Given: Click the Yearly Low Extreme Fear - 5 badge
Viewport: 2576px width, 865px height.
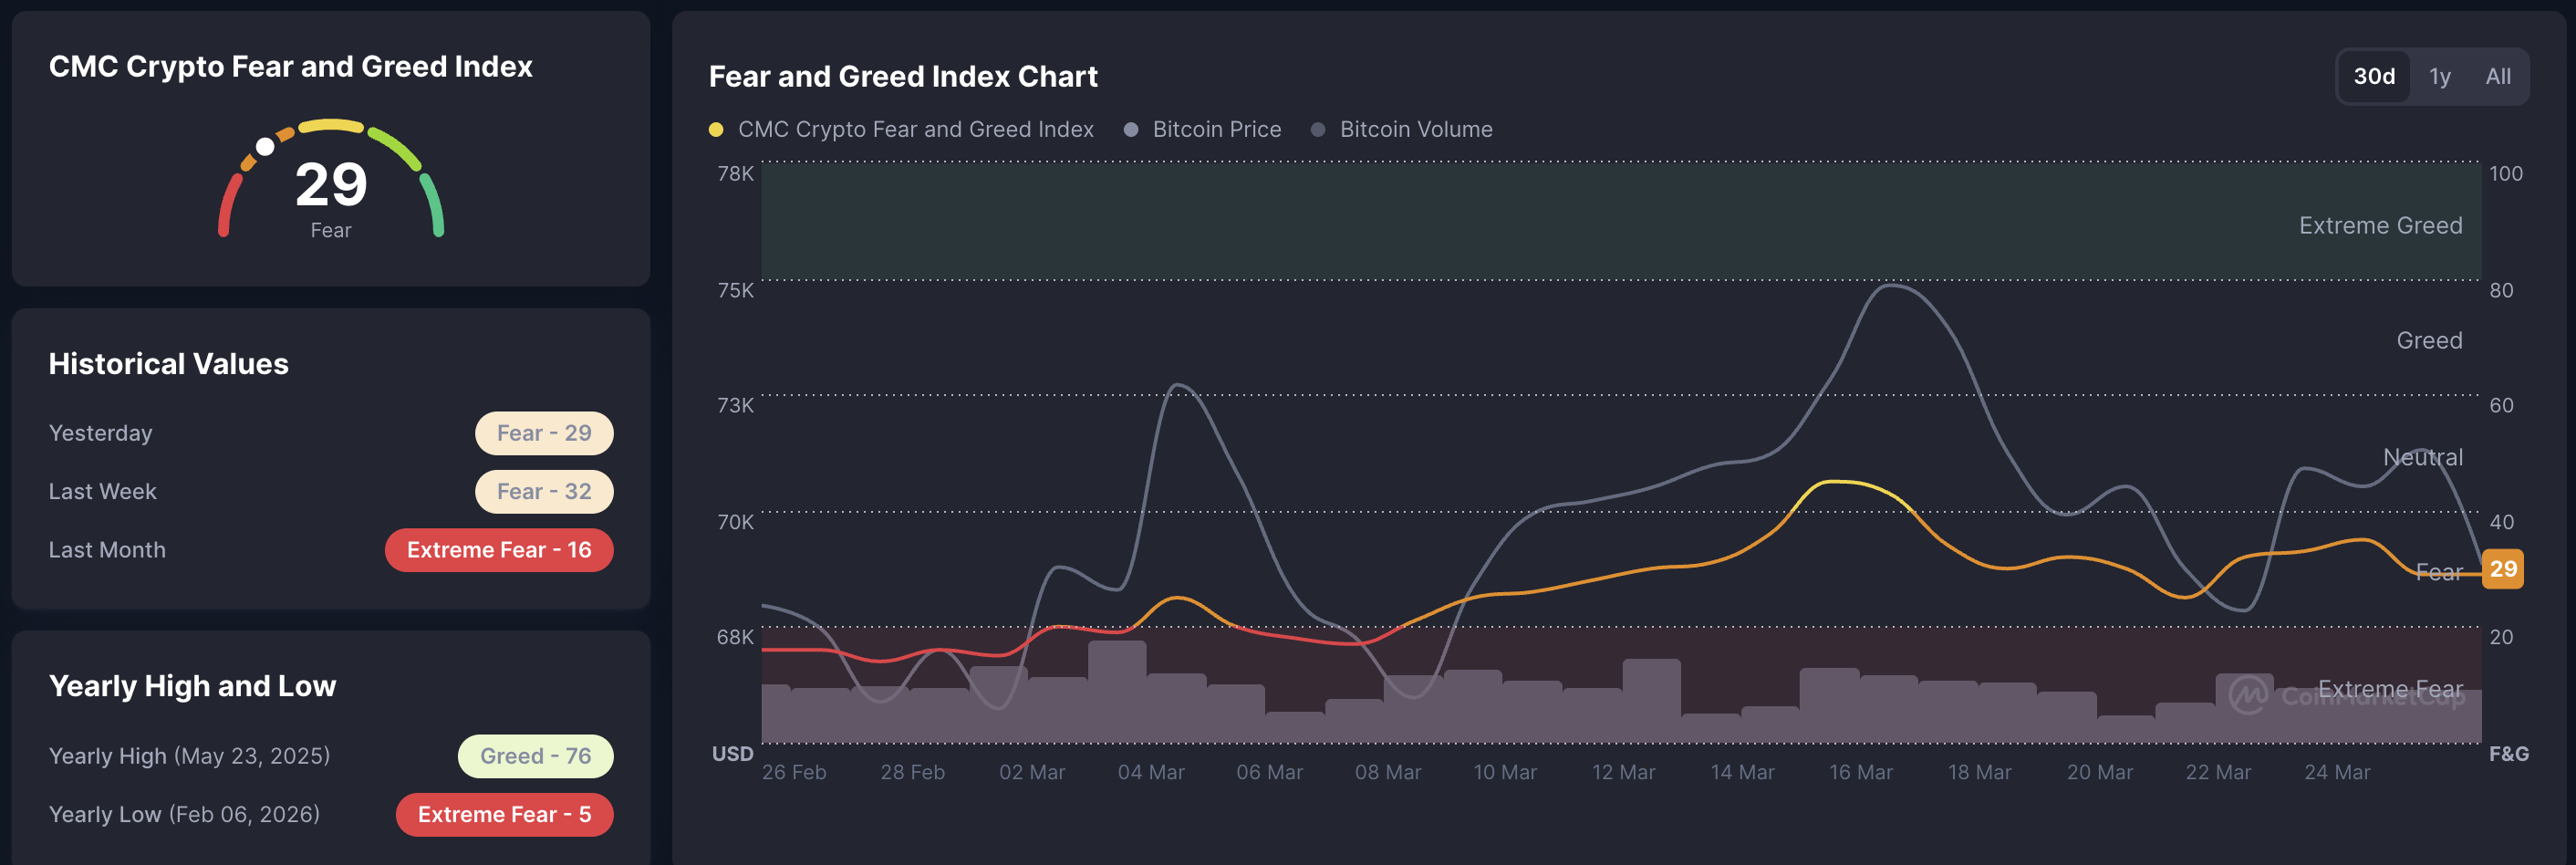Looking at the screenshot, I should 504,814.
